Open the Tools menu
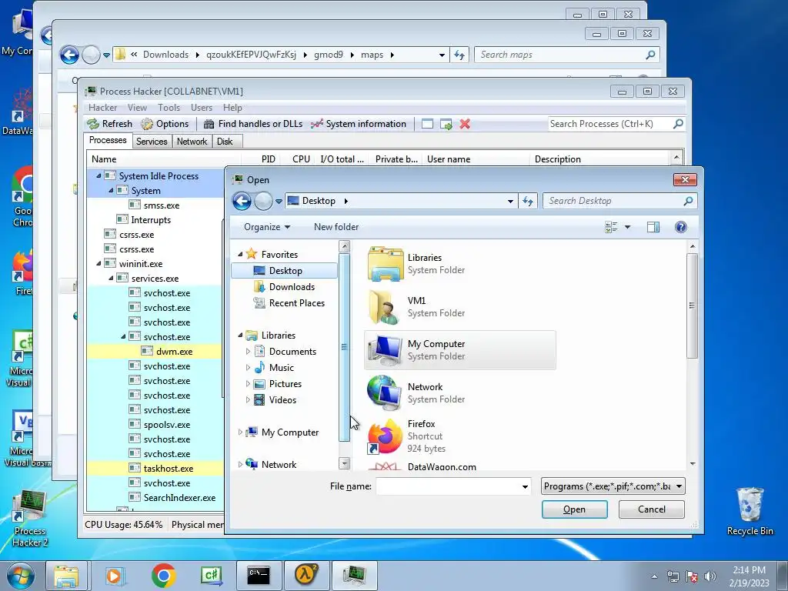This screenshot has width=788, height=591. pyautogui.click(x=169, y=108)
